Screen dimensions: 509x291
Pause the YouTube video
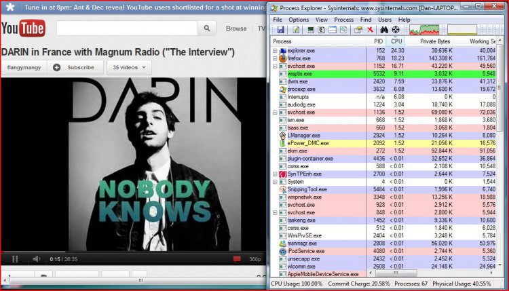coord(15,258)
